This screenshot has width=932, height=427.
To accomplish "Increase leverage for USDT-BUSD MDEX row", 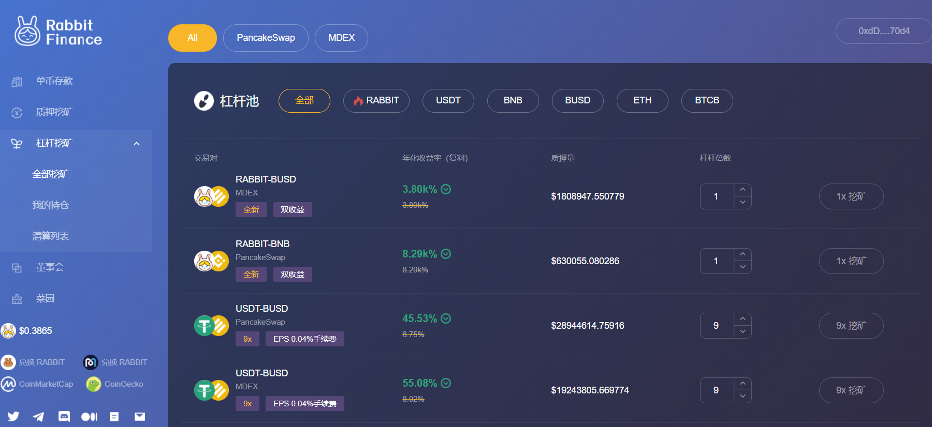I will click(x=742, y=384).
